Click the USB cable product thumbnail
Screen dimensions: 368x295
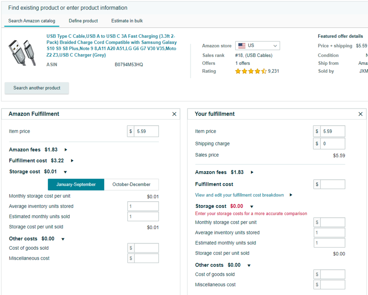(x=22, y=53)
